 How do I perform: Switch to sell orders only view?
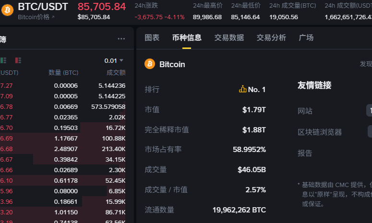coord(18,60)
